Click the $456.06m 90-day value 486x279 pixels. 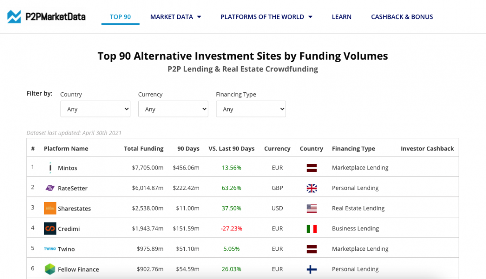pos(186,167)
